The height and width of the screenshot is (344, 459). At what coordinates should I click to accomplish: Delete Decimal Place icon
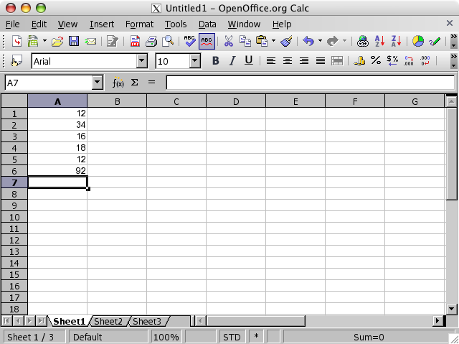click(425, 60)
